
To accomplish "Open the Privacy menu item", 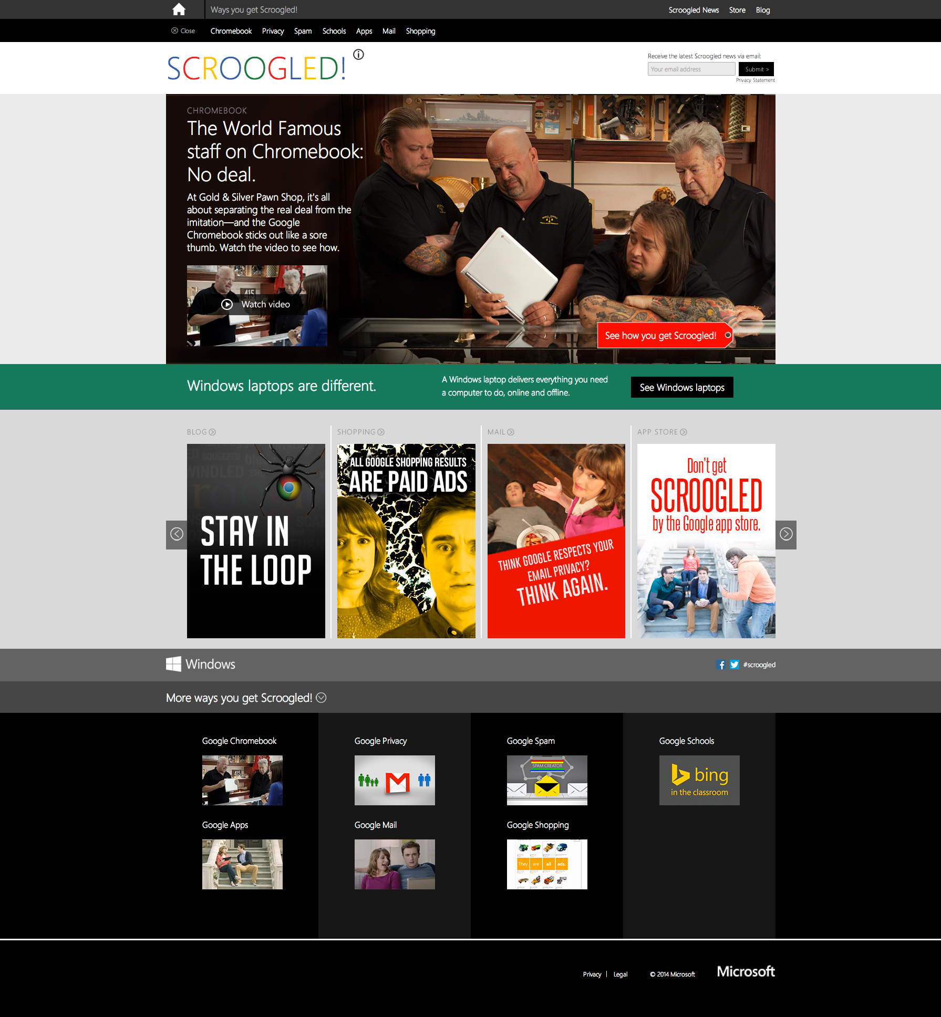I will (273, 31).
